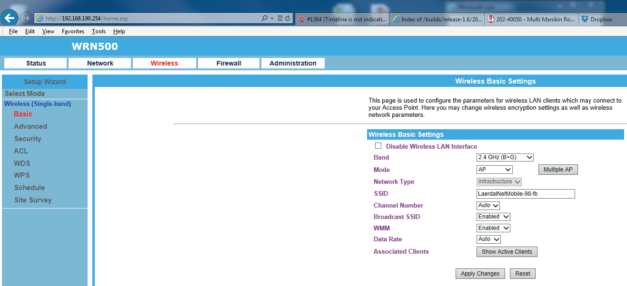Click the Refresh page icon

point(288,19)
